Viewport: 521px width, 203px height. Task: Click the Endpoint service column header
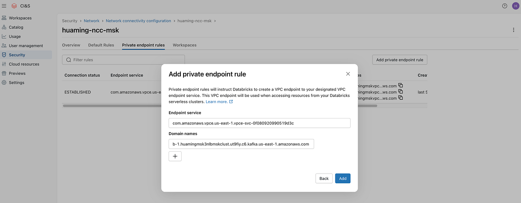(127, 75)
